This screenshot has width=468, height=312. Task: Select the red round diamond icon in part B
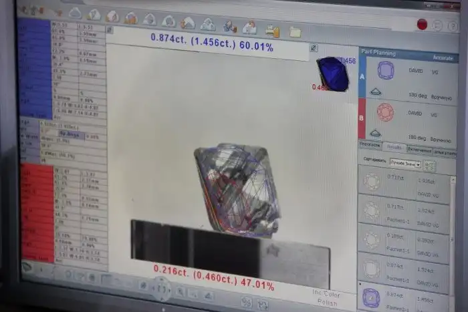385,112
